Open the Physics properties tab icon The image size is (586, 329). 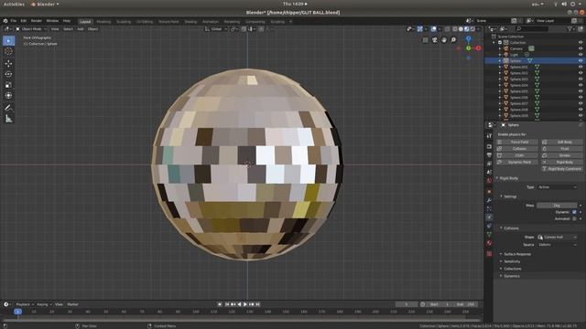click(489, 218)
